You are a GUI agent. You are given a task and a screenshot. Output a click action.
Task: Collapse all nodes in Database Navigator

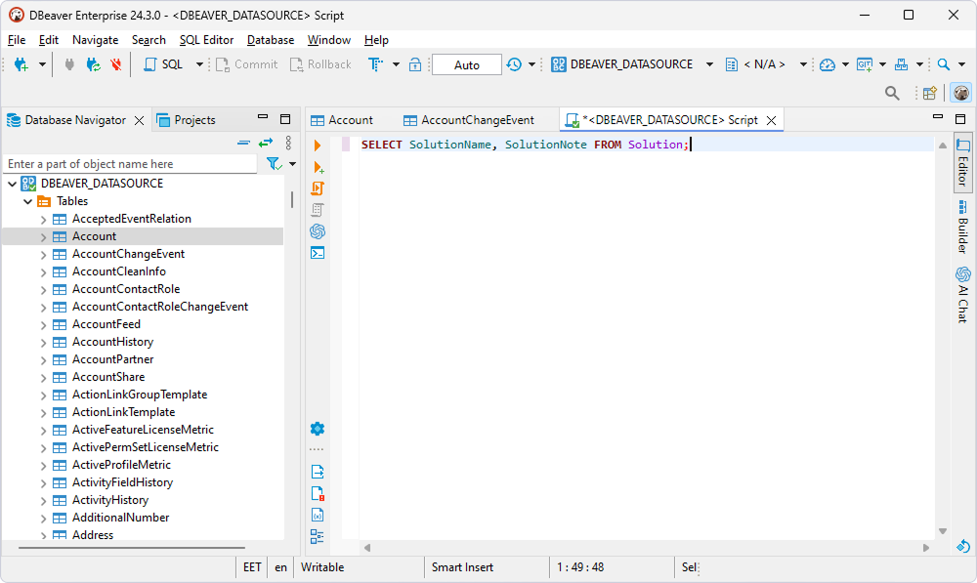click(243, 141)
